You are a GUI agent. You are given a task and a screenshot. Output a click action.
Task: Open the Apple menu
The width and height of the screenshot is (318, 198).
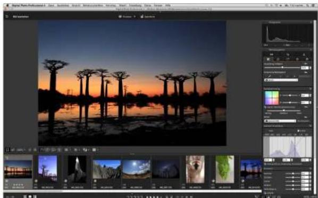coord(8,5)
